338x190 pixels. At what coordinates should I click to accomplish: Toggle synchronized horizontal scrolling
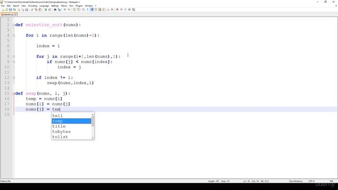tap(78, 9)
